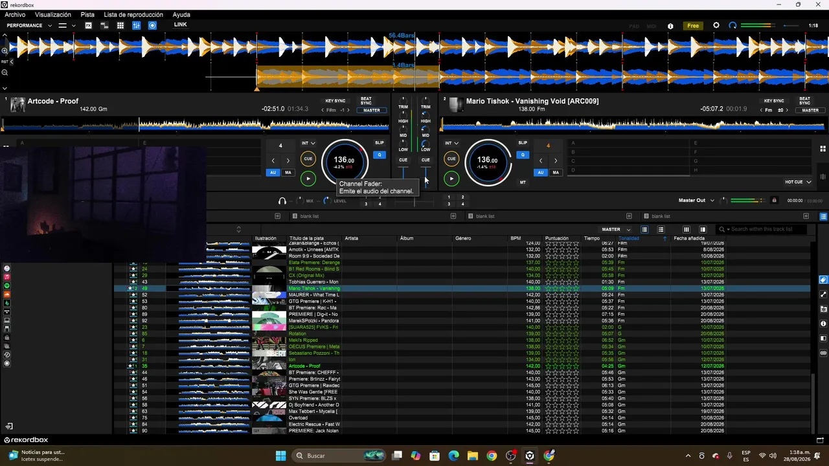Open the Master Out dropdown
This screenshot has height=466, width=829.
click(696, 201)
